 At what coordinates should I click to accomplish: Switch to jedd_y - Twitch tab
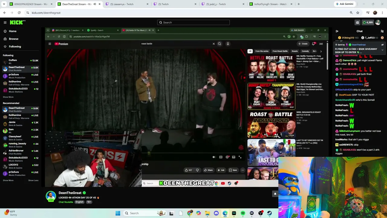click(222, 4)
